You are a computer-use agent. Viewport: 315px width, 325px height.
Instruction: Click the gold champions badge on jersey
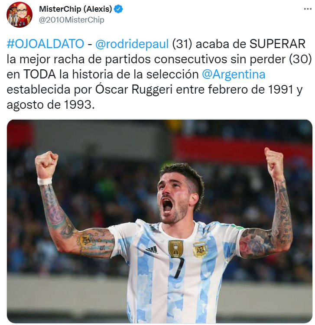[176, 248]
